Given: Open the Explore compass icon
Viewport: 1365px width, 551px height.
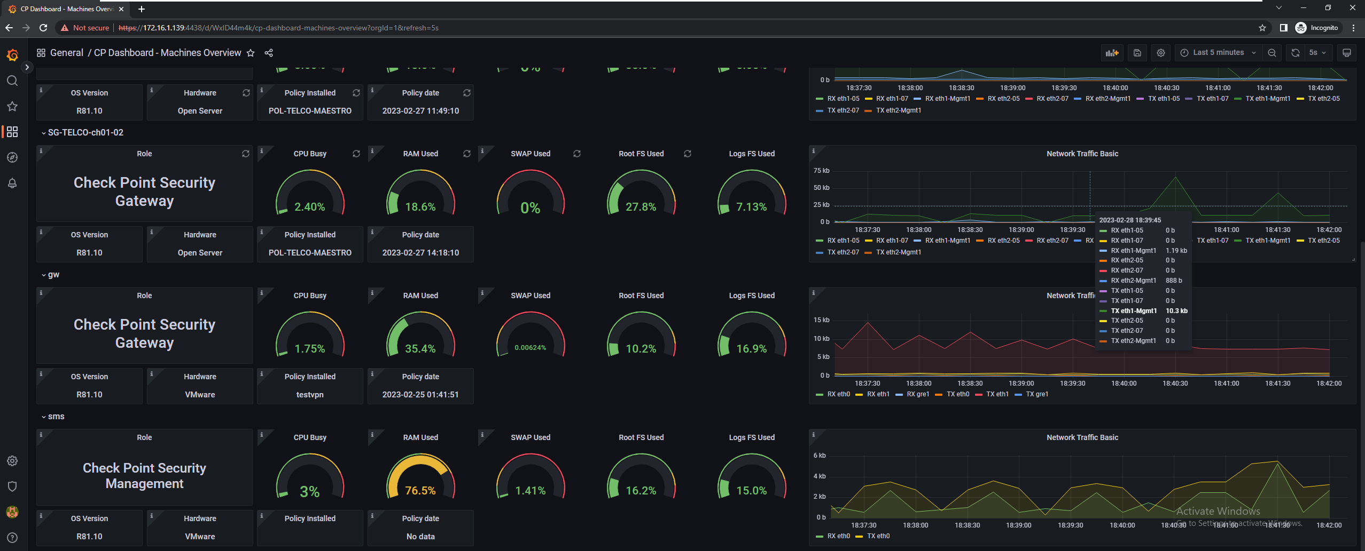Looking at the screenshot, I should pos(12,157).
